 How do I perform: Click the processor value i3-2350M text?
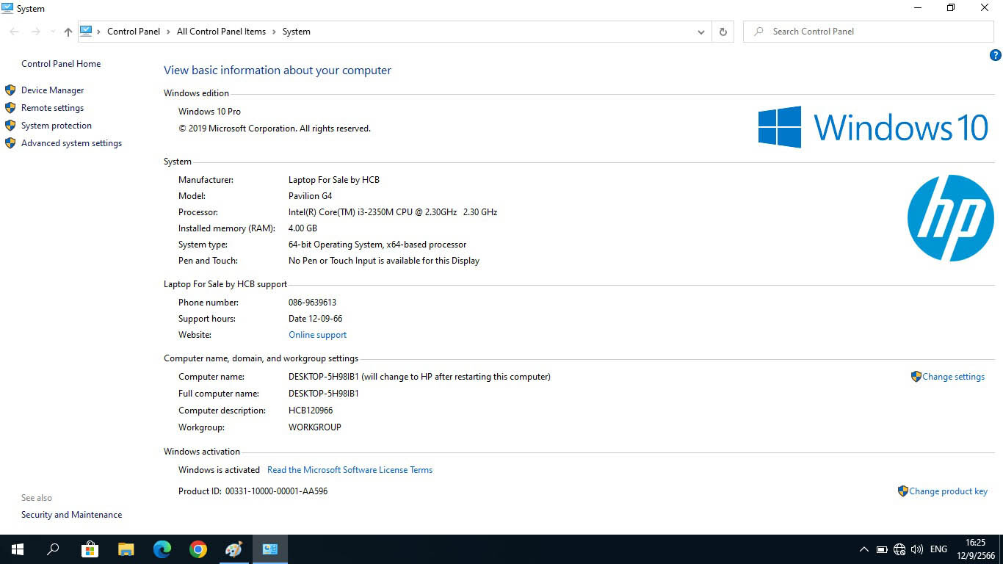(x=393, y=212)
